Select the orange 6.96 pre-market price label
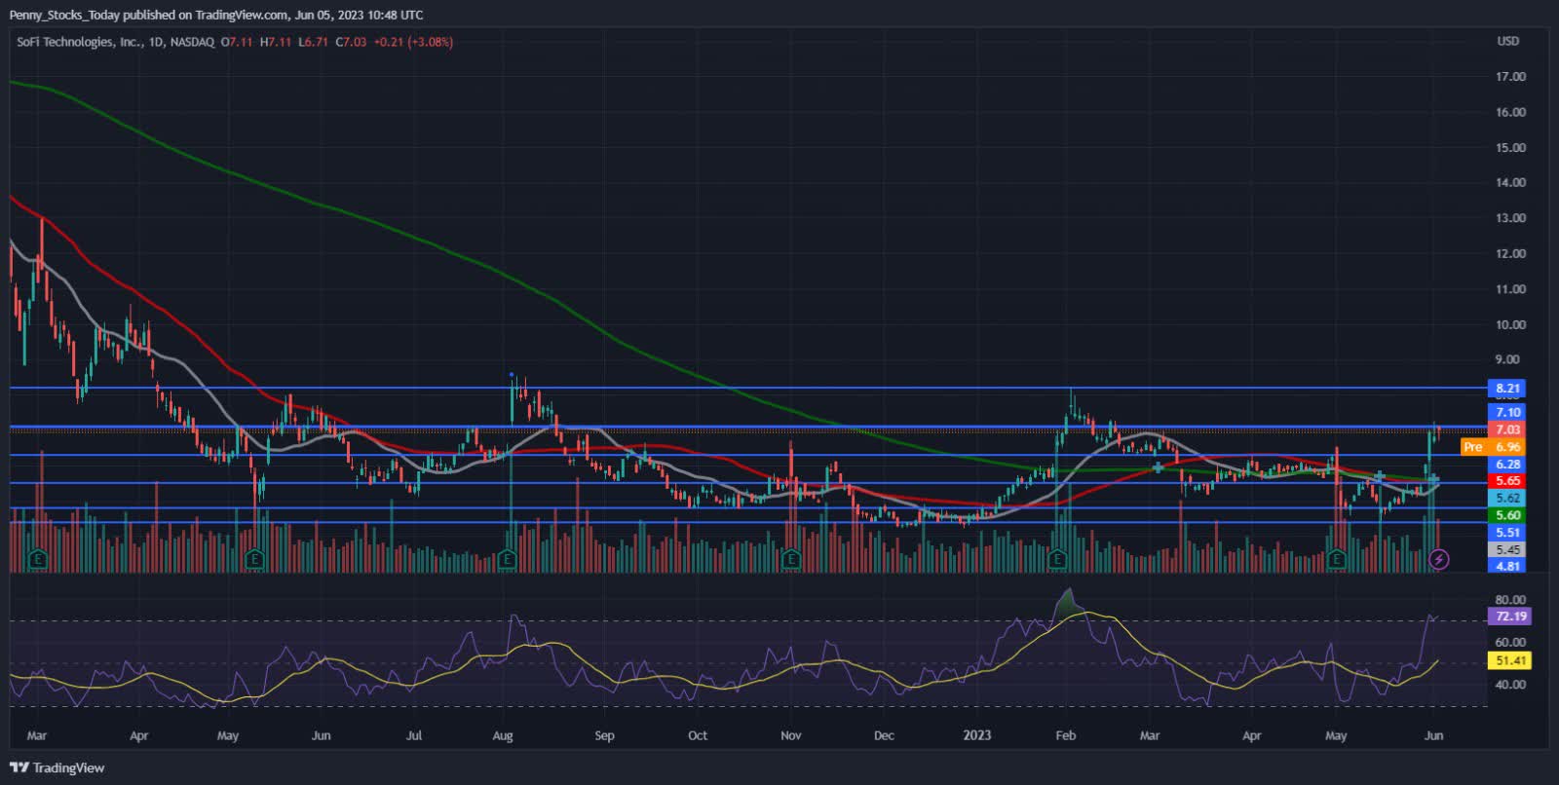This screenshot has height=785, width=1559. click(1507, 447)
